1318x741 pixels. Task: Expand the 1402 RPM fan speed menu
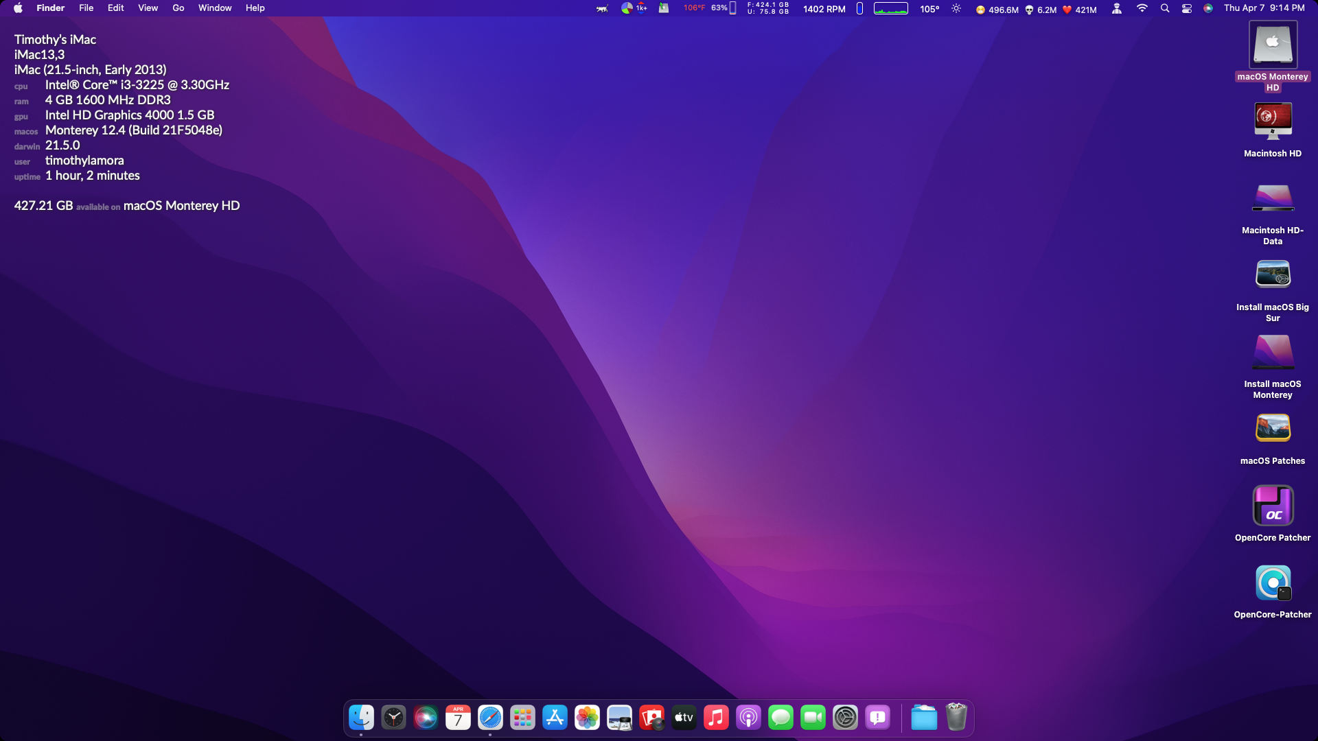(824, 9)
